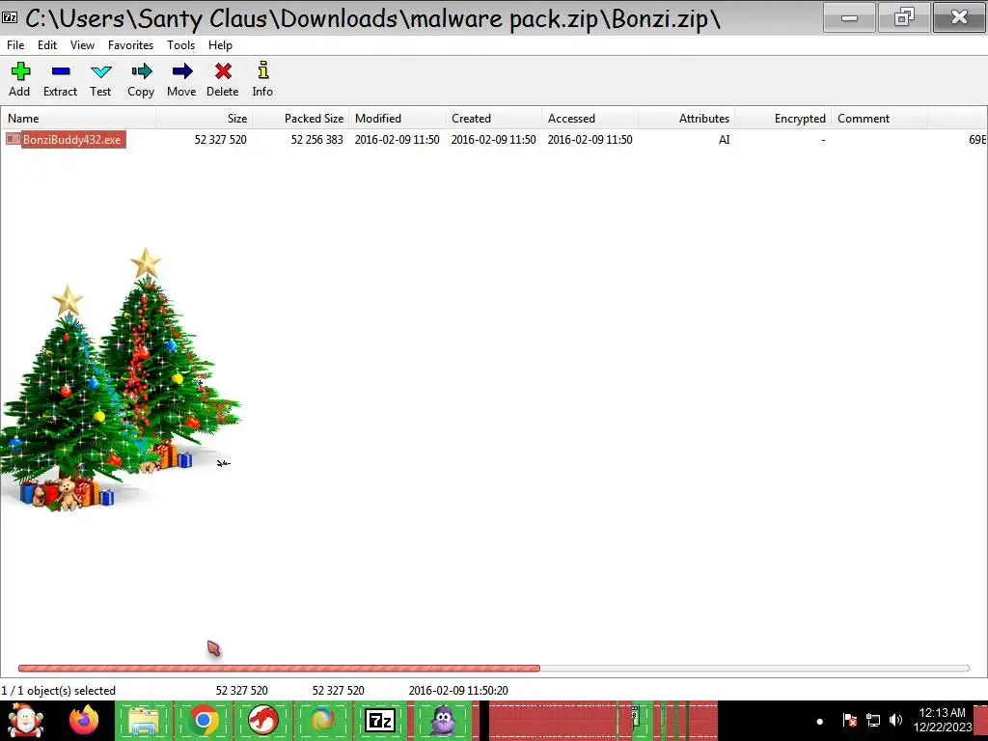Extract the selected file with Extract button
The width and height of the screenshot is (988, 741).
pos(60,79)
